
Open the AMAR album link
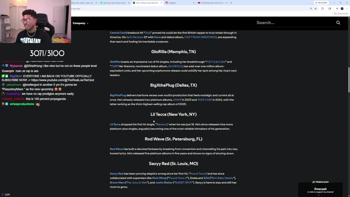pyautogui.click(x=177, y=100)
